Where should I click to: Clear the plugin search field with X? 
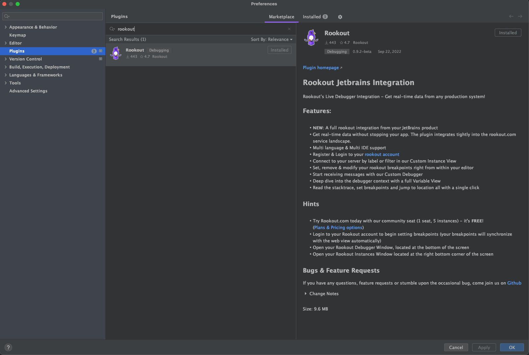pos(289,29)
